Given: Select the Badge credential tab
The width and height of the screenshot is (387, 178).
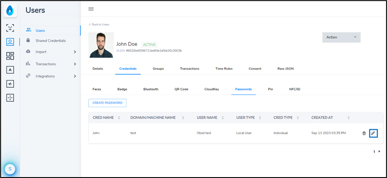Looking at the screenshot, I should coord(122,89).
